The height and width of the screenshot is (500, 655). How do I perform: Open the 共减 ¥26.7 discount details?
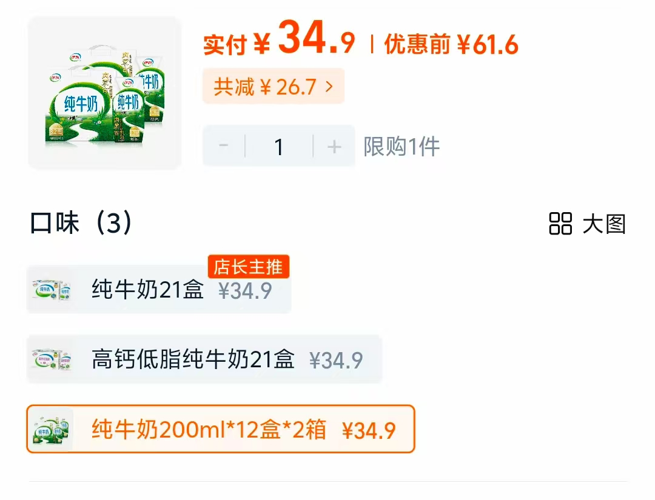point(274,87)
